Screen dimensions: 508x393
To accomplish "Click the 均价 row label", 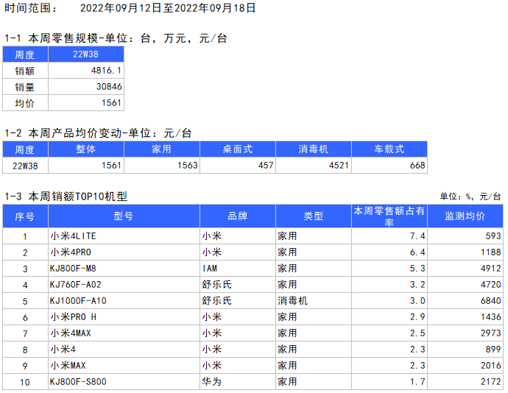I will 24,103.
